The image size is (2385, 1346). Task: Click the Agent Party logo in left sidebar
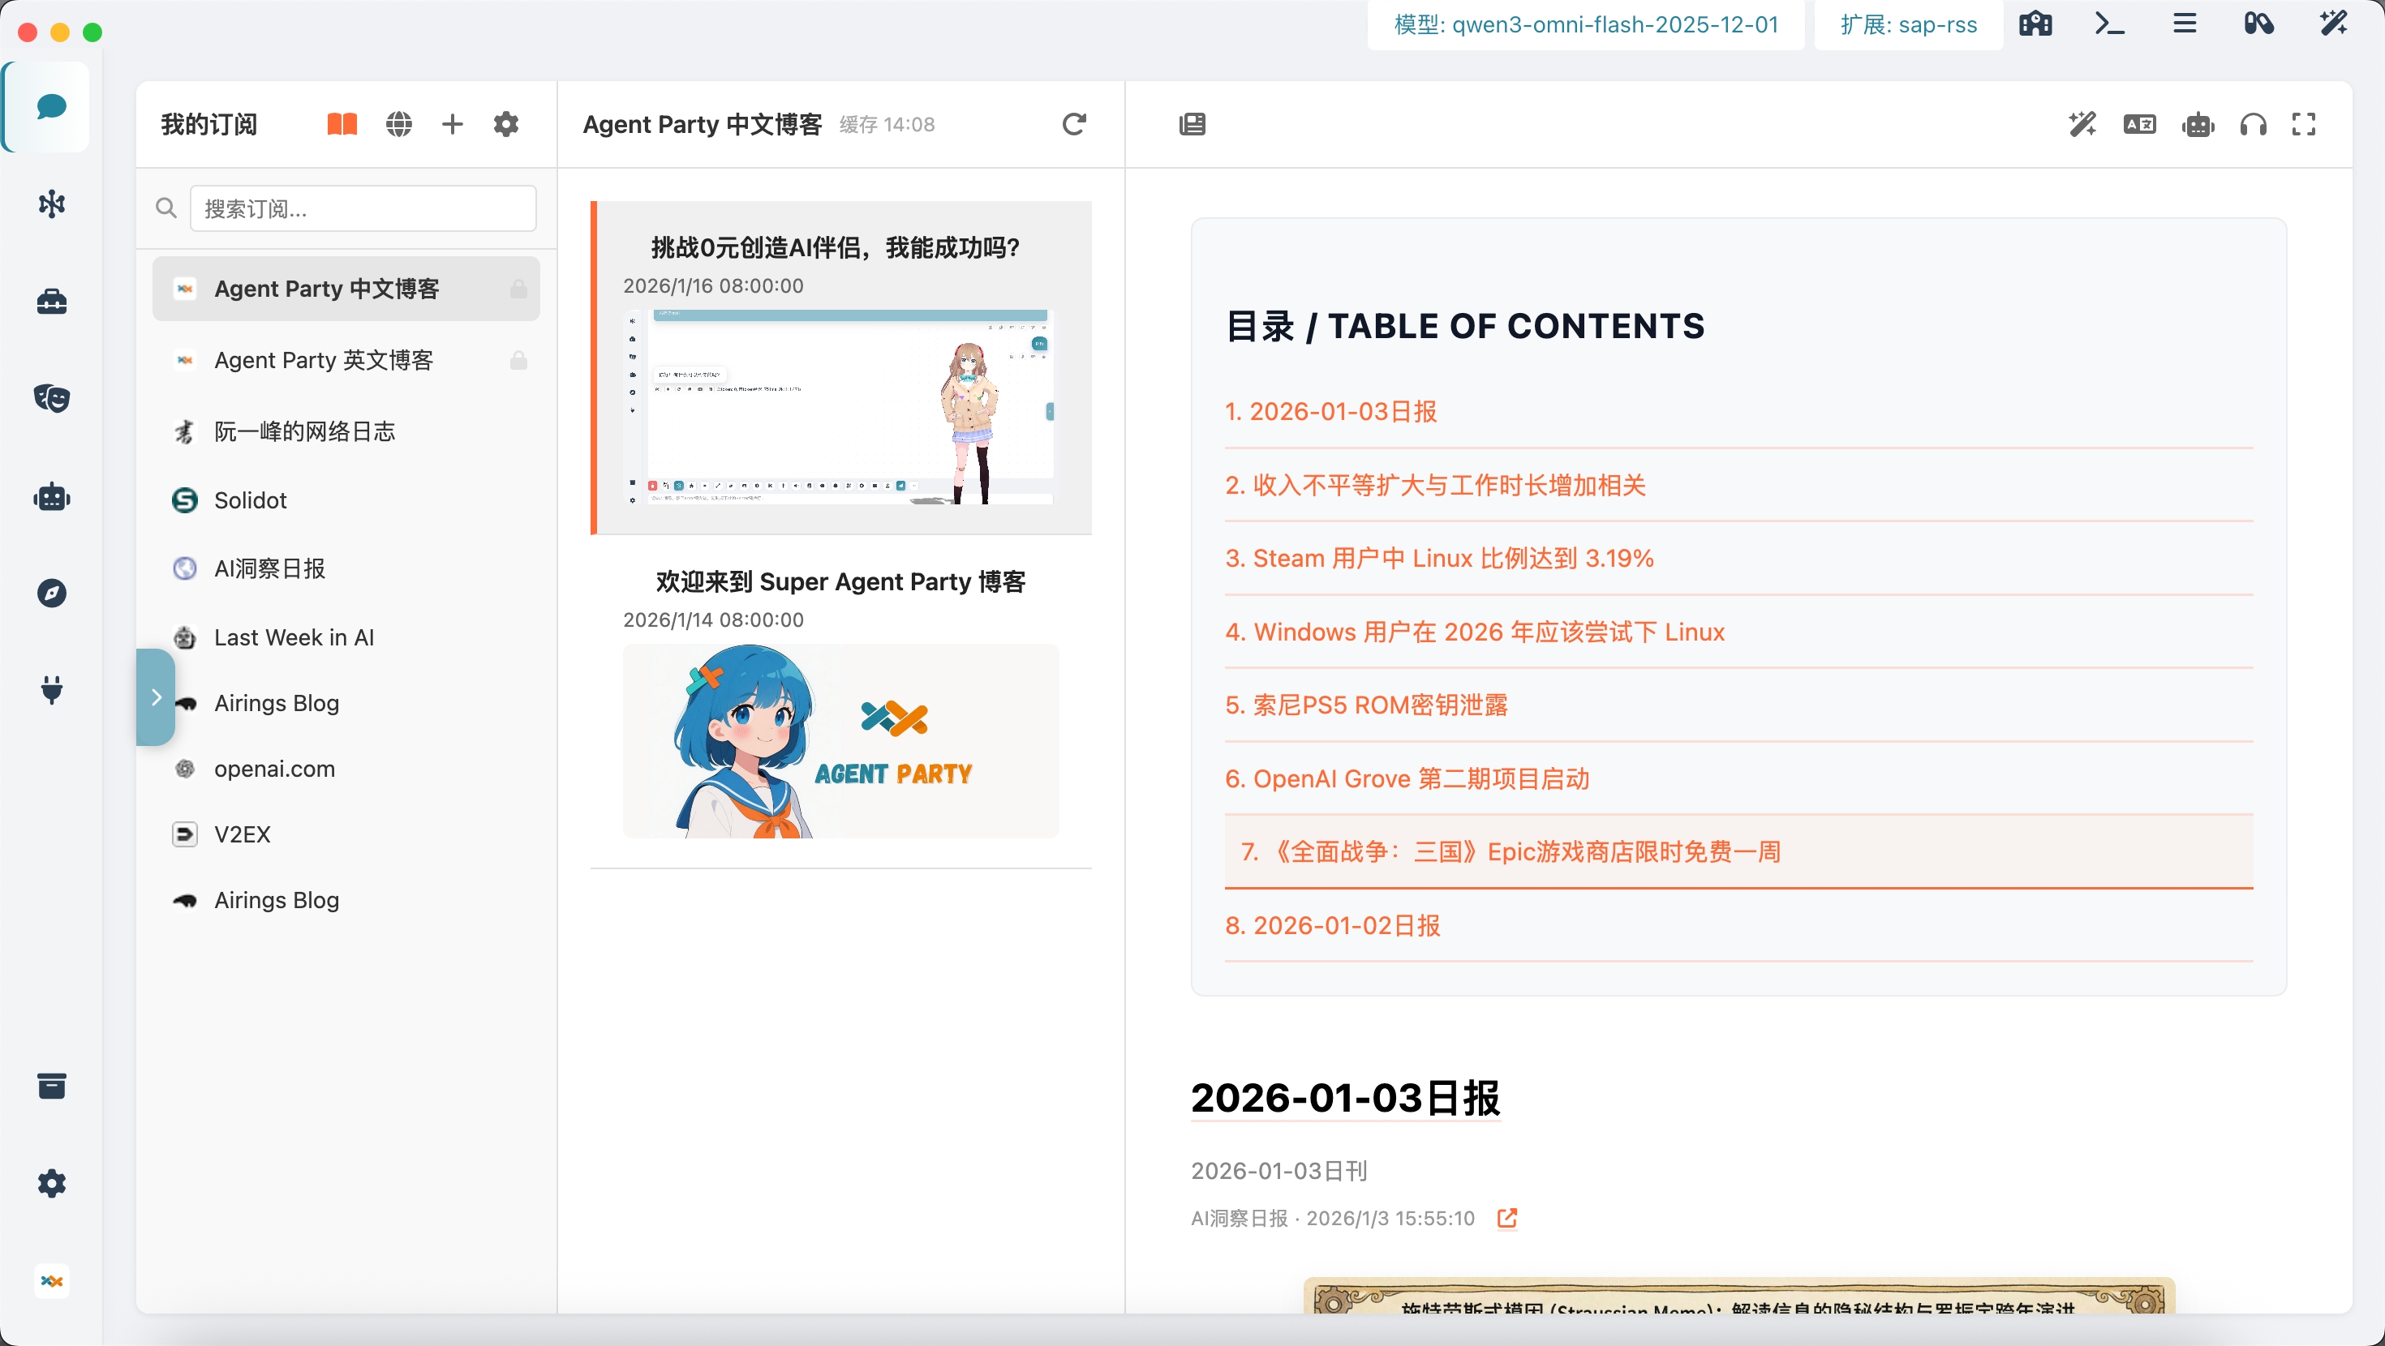52,1281
